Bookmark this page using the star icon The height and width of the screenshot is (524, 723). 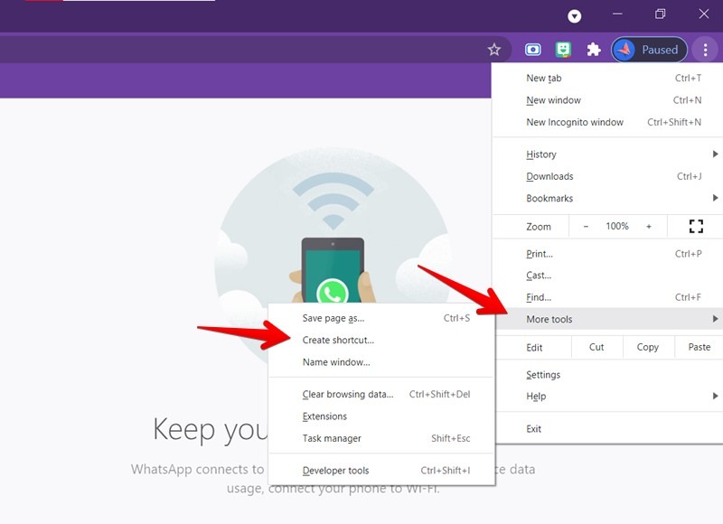pyautogui.click(x=493, y=50)
